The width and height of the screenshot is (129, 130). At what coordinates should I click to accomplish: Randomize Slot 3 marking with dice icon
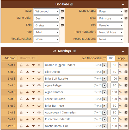[126, 79]
